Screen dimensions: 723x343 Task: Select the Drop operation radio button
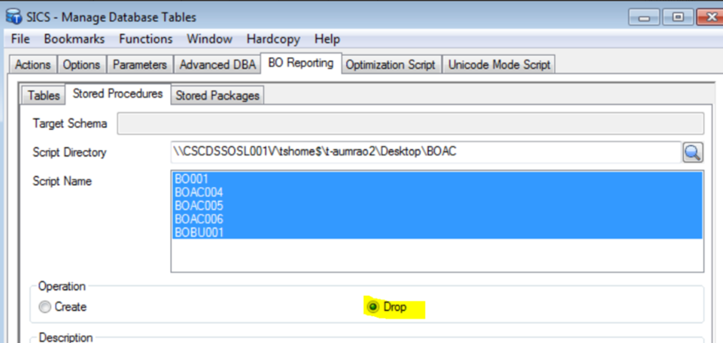coord(374,307)
